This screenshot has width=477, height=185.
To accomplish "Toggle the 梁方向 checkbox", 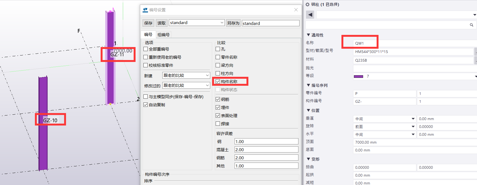I will (x=218, y=65).
